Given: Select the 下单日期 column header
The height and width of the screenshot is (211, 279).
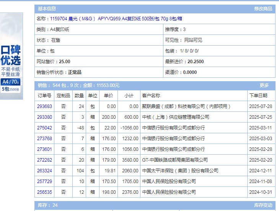Looking at the screenshot, I should tap(261, 96).
